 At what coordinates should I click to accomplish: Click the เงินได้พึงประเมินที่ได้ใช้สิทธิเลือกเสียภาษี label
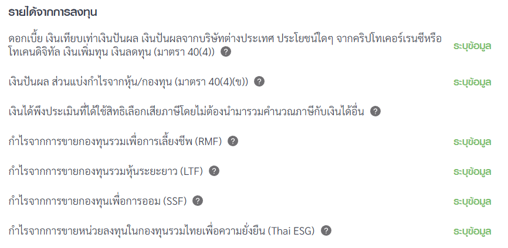[x=187, y=112]
